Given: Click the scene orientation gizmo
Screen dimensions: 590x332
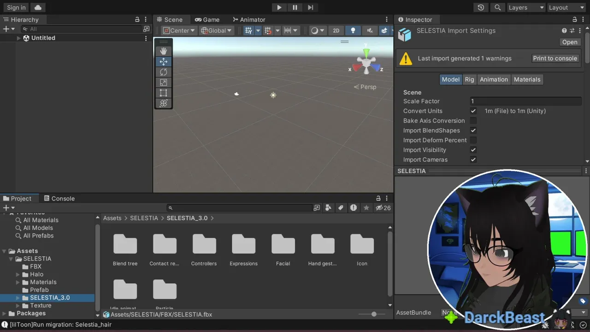Looking at the screenshot, I should tap(366, 62).
